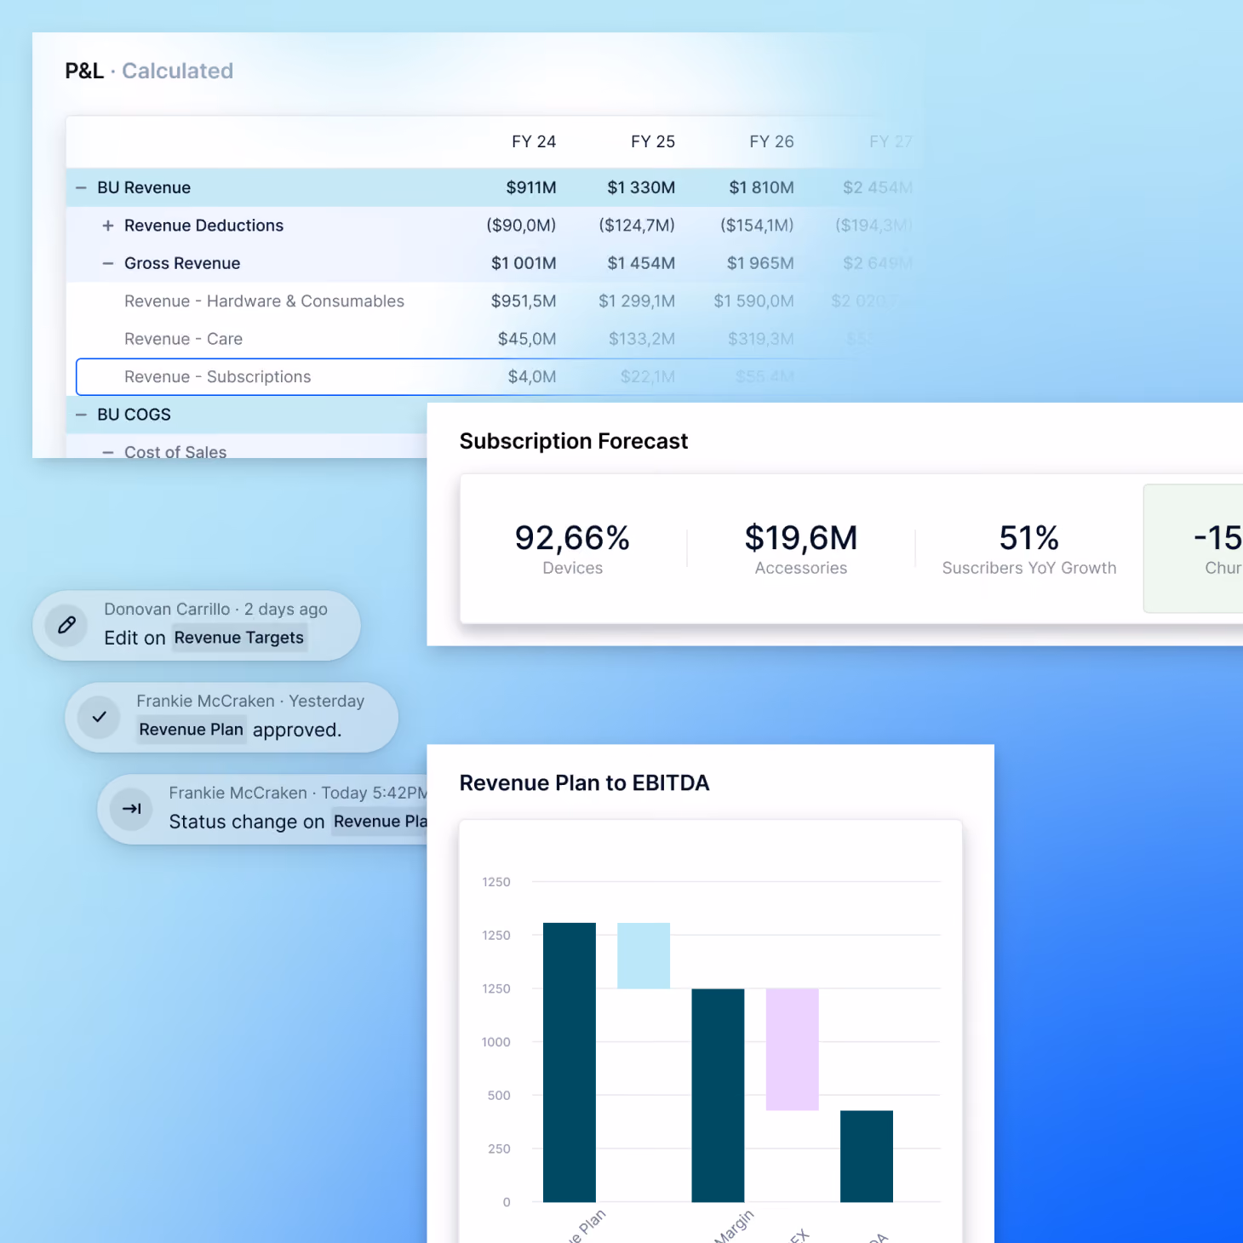The width and height of the screenshot is (1243, 1243).
Task: Click the 92,66% Devices metric
Action: 573,548
